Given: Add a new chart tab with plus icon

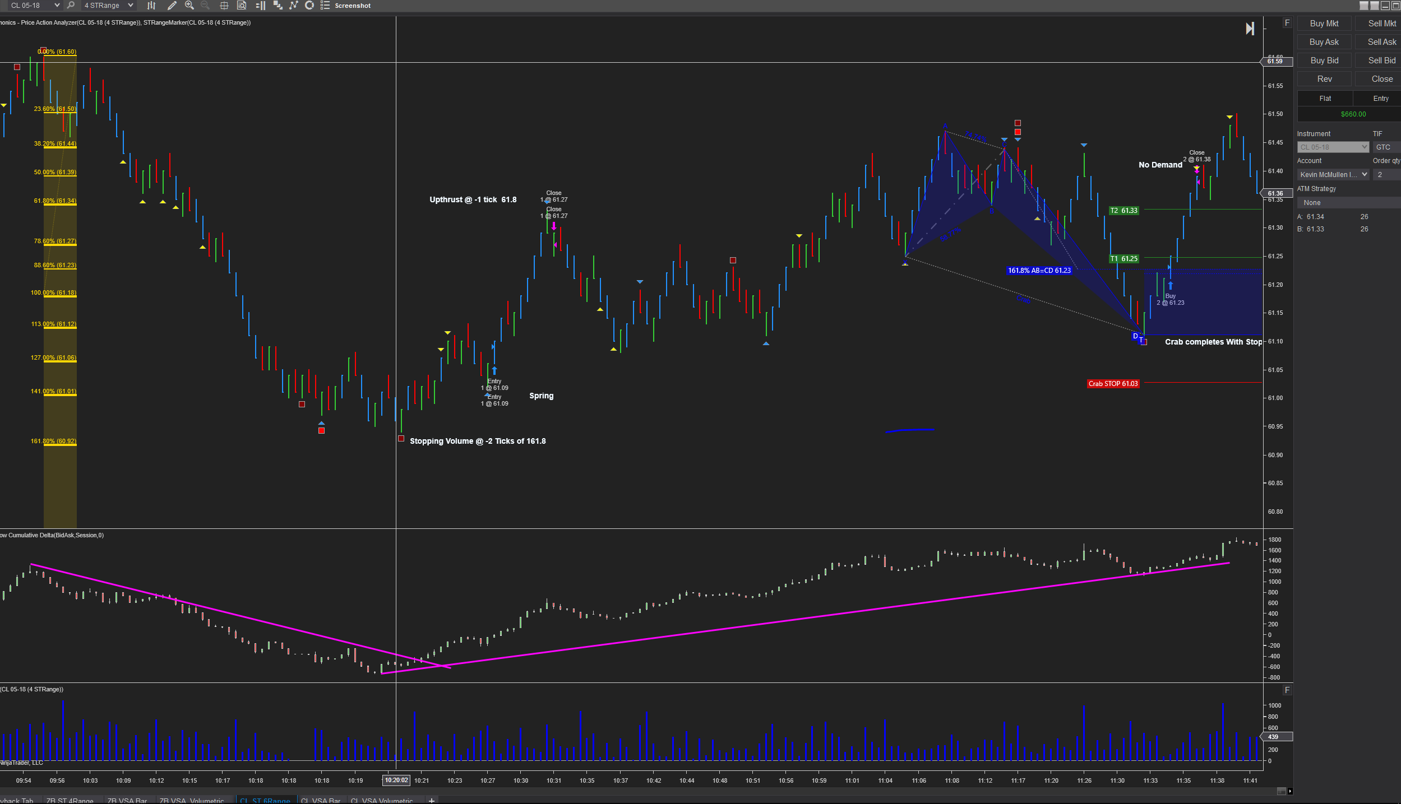Looking at the screenshot, I should coord(432,801).
